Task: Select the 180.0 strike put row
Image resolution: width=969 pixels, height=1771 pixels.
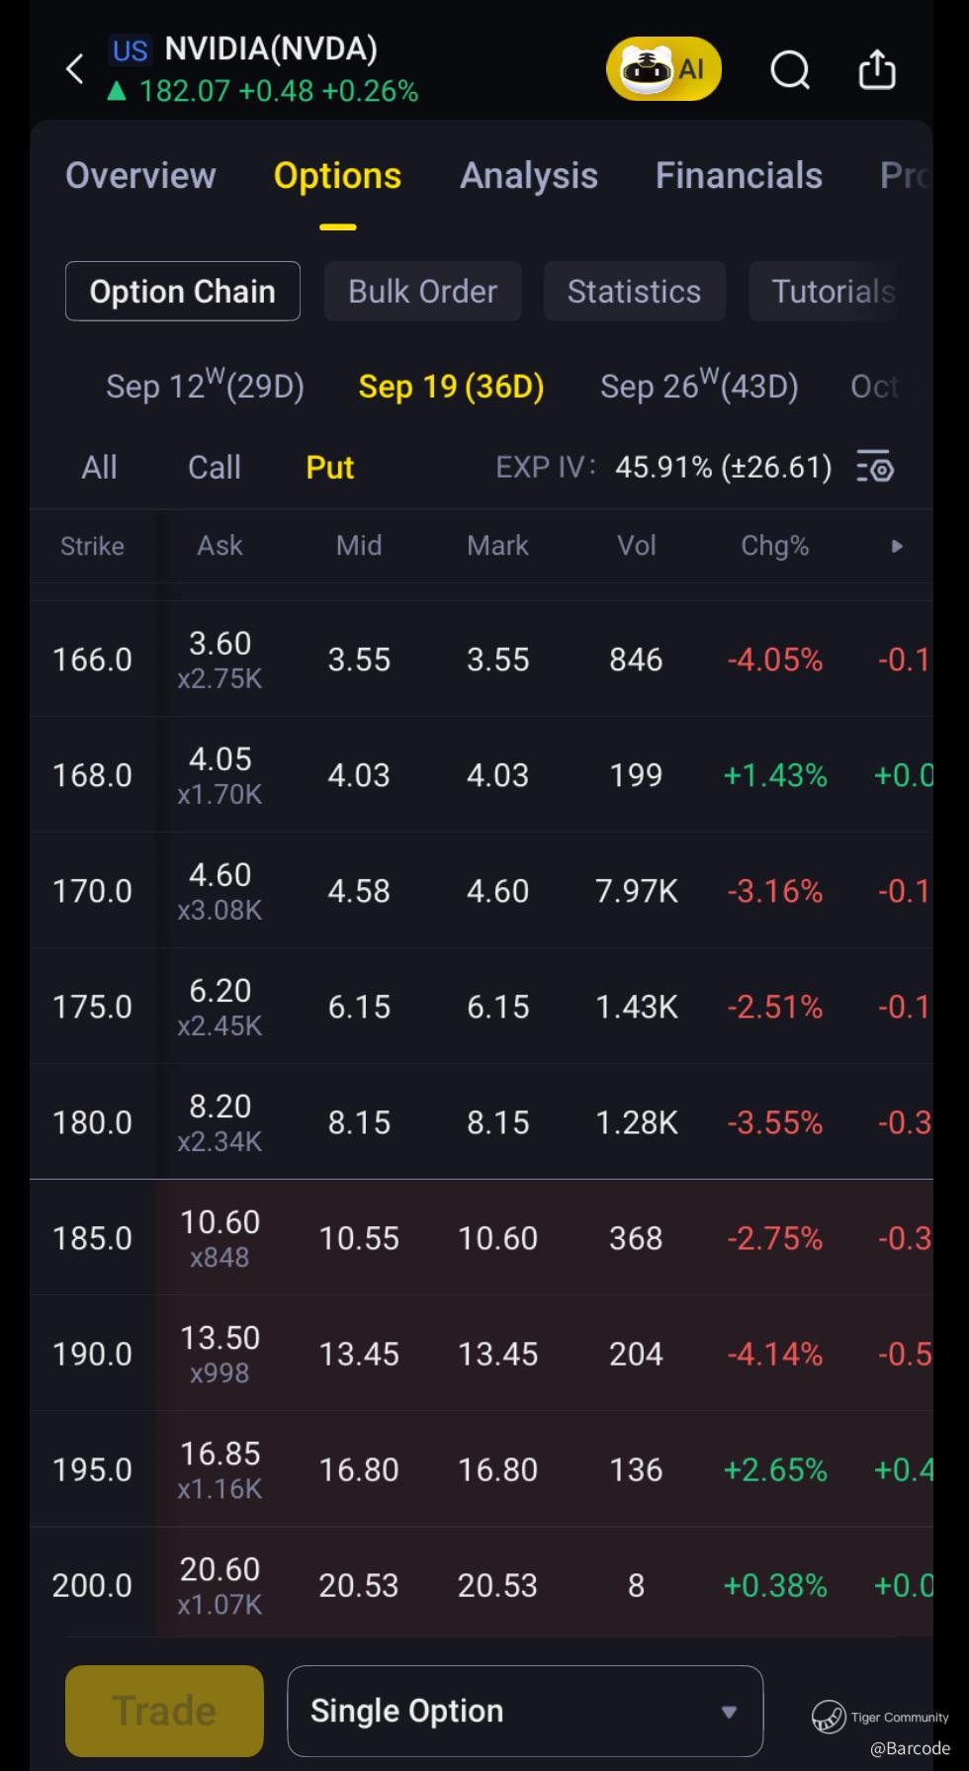Action: pyautogui.click(x=92, y=1122)
